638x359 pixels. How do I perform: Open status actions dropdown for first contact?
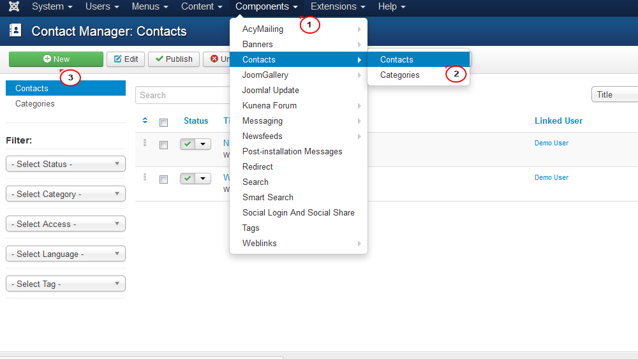click(203, 144)
